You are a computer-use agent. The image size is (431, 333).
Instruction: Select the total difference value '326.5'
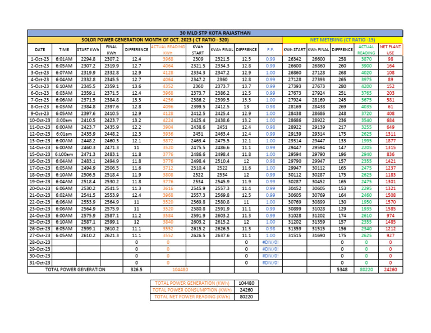tap(136, 270)
